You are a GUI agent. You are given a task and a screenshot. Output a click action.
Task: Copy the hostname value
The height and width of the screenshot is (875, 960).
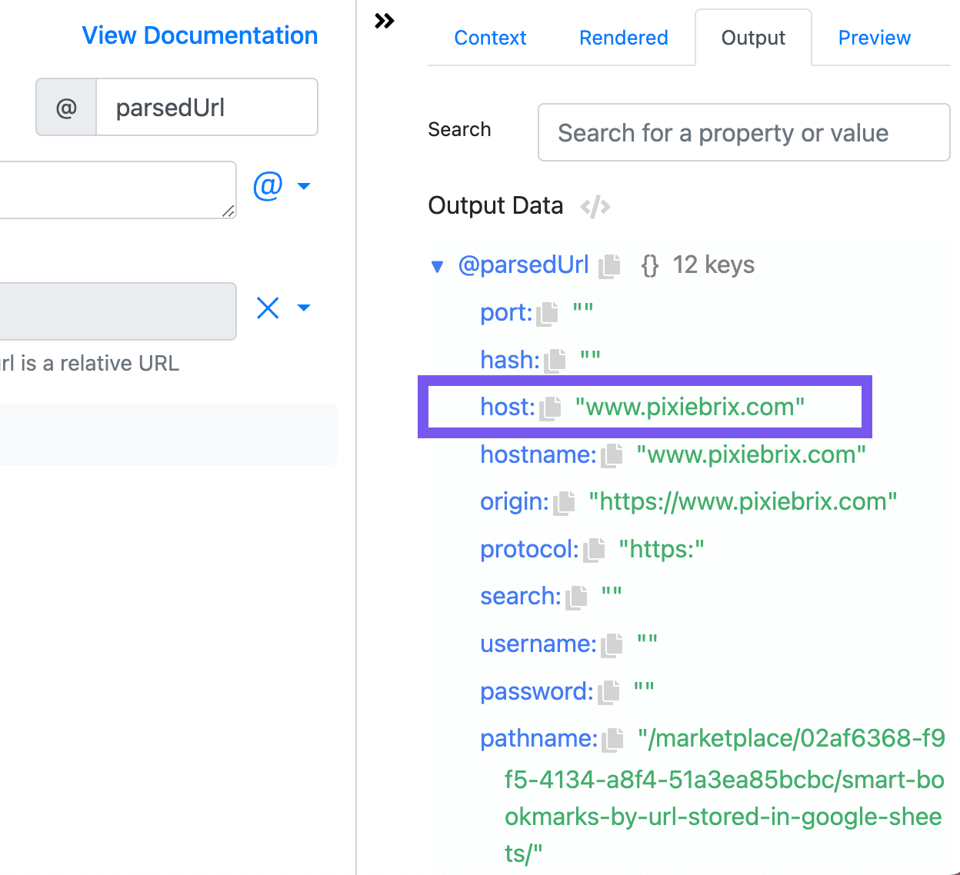612,456
